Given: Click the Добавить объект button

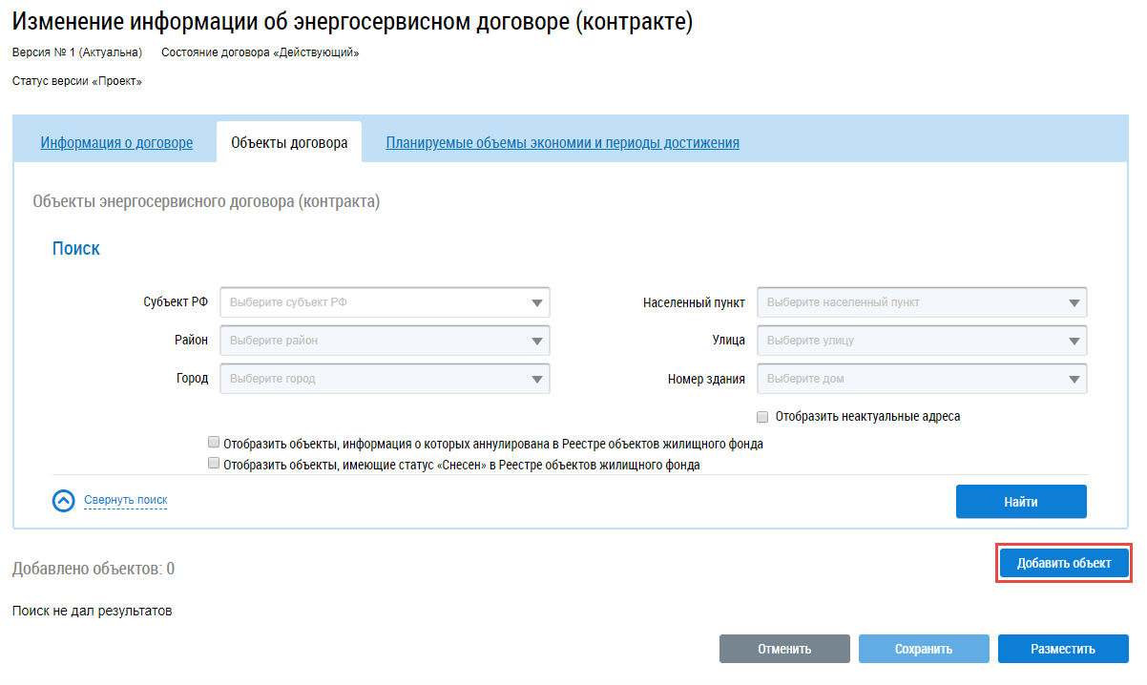Looking at the screenshot, I should coord(1064,563).
